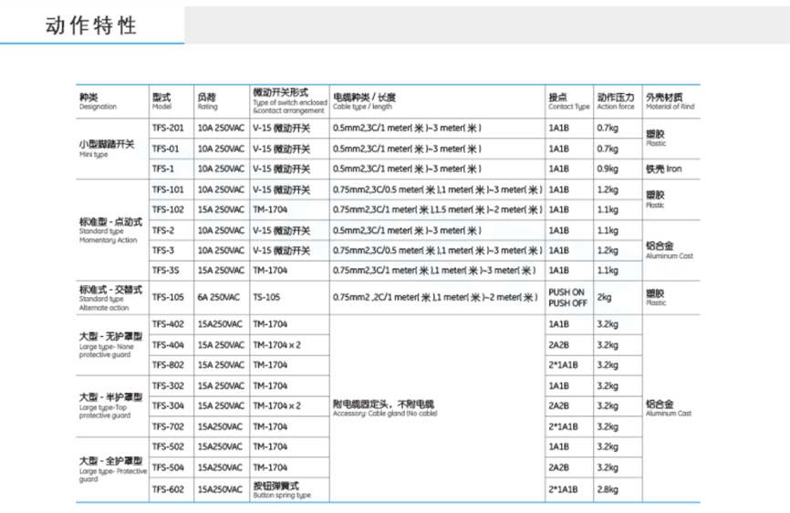Click model TFS-802
Image resolution: width=790 pixels, height=513 pixels.
pos(168,365)
